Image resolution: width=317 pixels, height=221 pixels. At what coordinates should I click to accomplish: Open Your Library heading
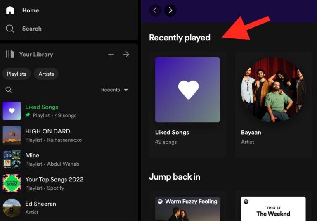[36, 54]
